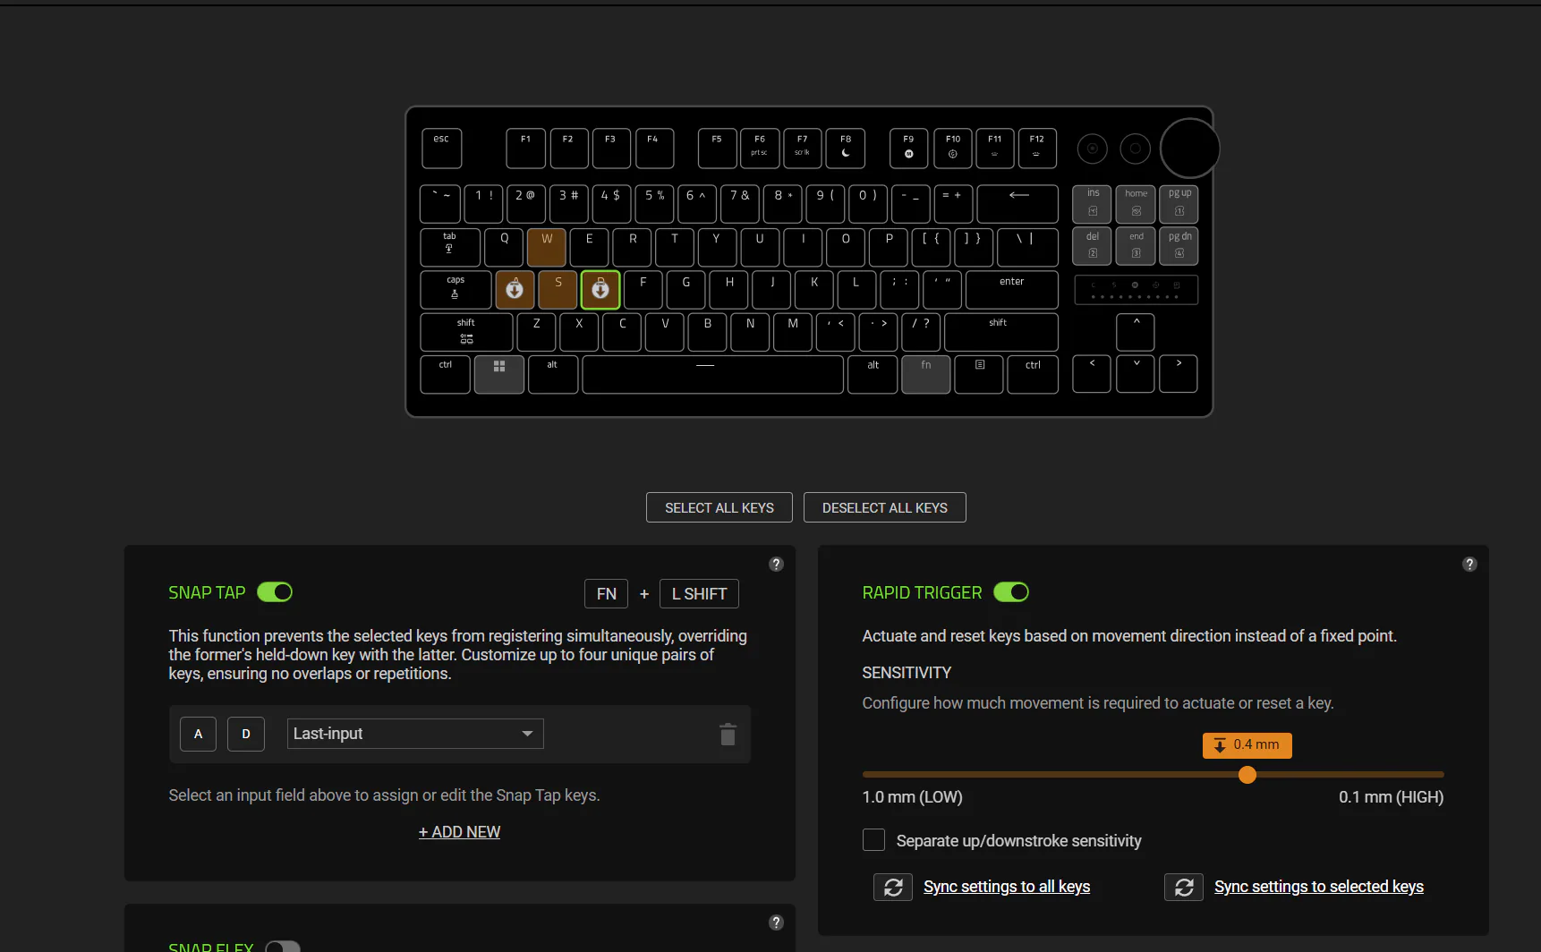
Task: Open the Rapid Trigger help tooltip
Action: (x=1469, y=564)
